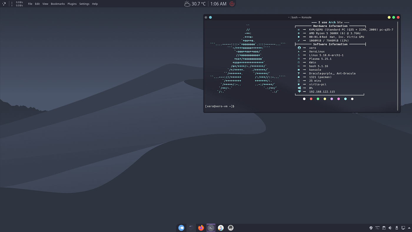The image size is (412, 232).
Task: Click the network speed monitor widget
Action: click(17, 4)
